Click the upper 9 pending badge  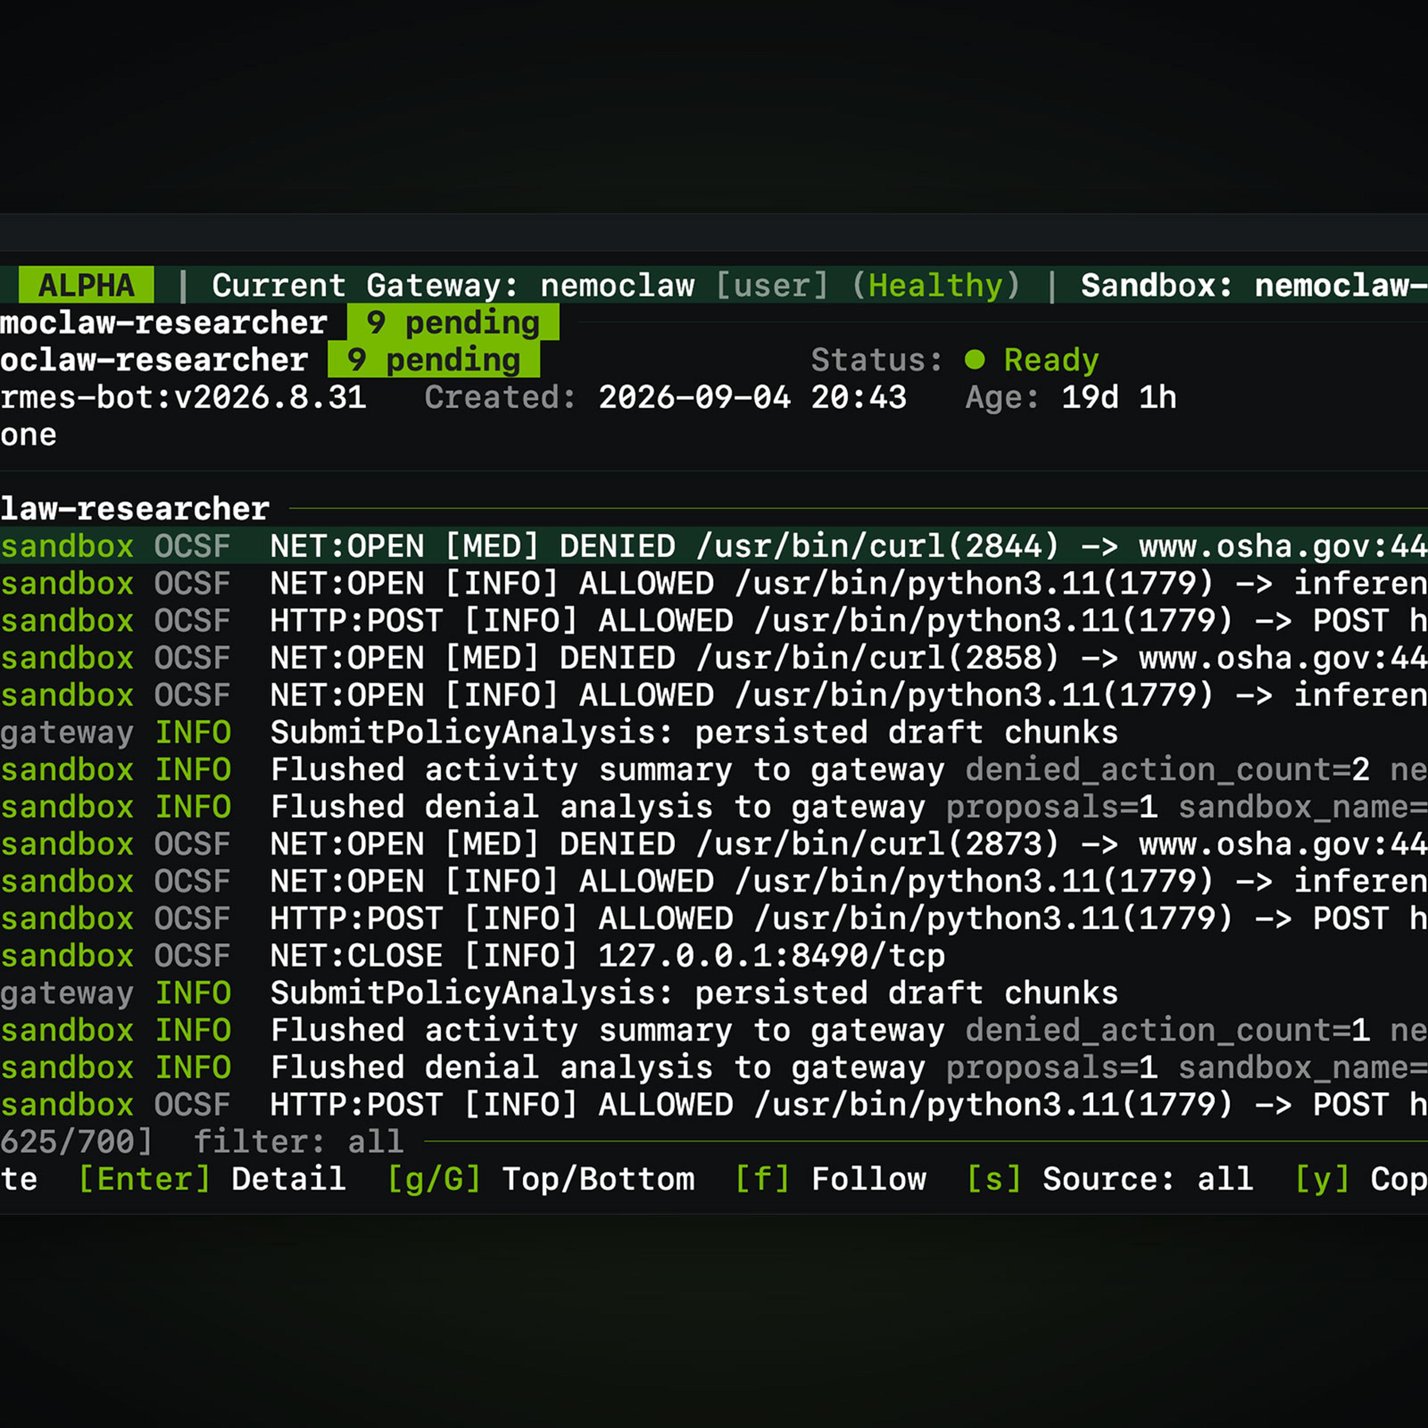point(453,323)
